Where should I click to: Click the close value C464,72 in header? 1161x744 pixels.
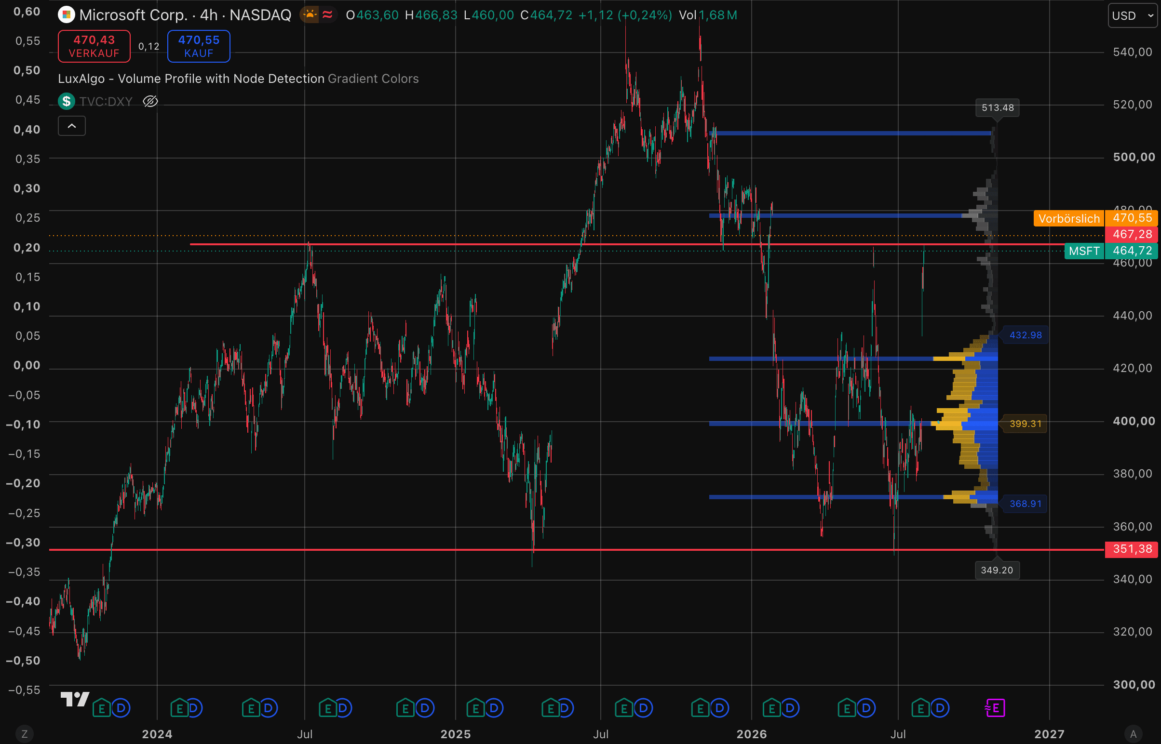pos(546,15)
